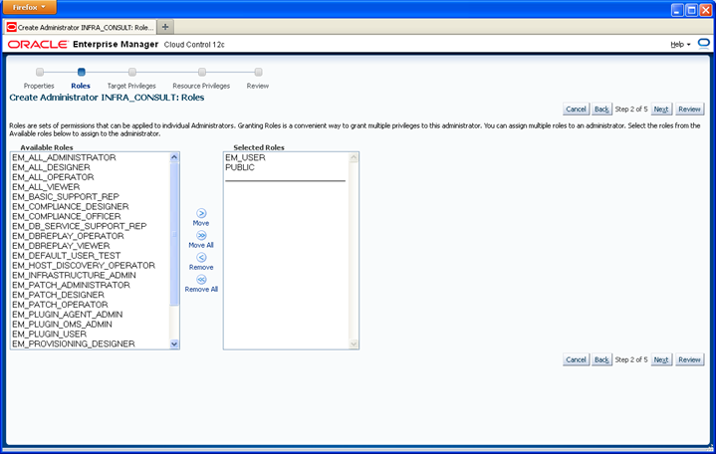Click the Move All double-arrow icon
The image size is (716, 454).
click(201, 235)
